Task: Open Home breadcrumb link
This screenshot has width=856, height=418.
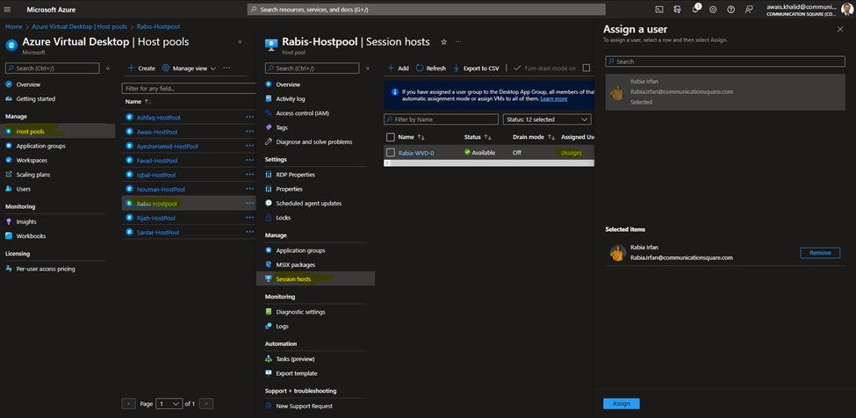Action: tap(14, 26)
